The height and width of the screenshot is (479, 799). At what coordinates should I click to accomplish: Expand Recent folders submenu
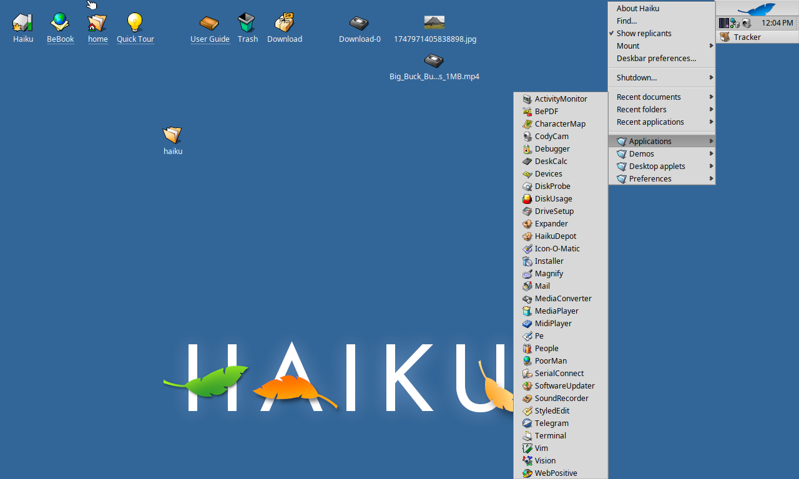tap(662, 109)
